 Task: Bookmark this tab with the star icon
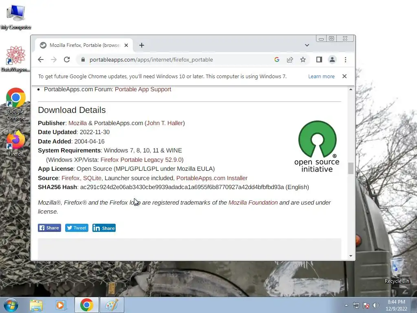coord(303,60)
